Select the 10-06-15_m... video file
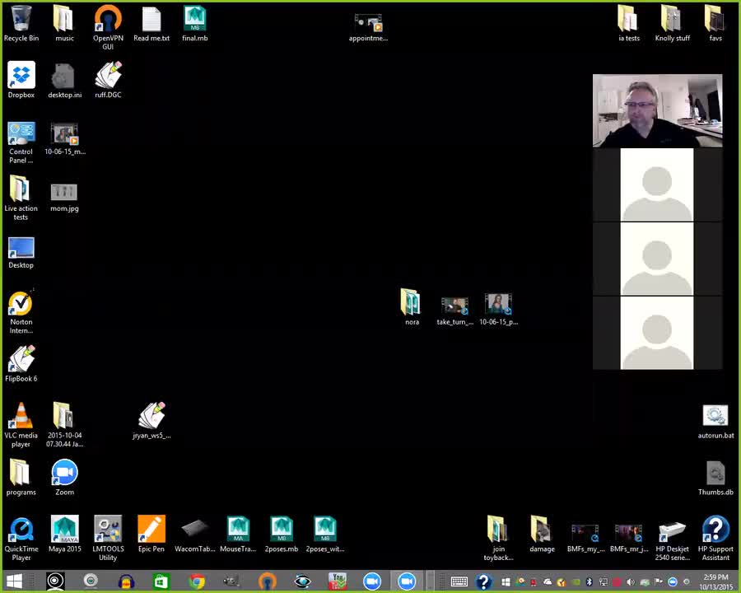This screenshot has height=593, width=741. coord(65,138)
